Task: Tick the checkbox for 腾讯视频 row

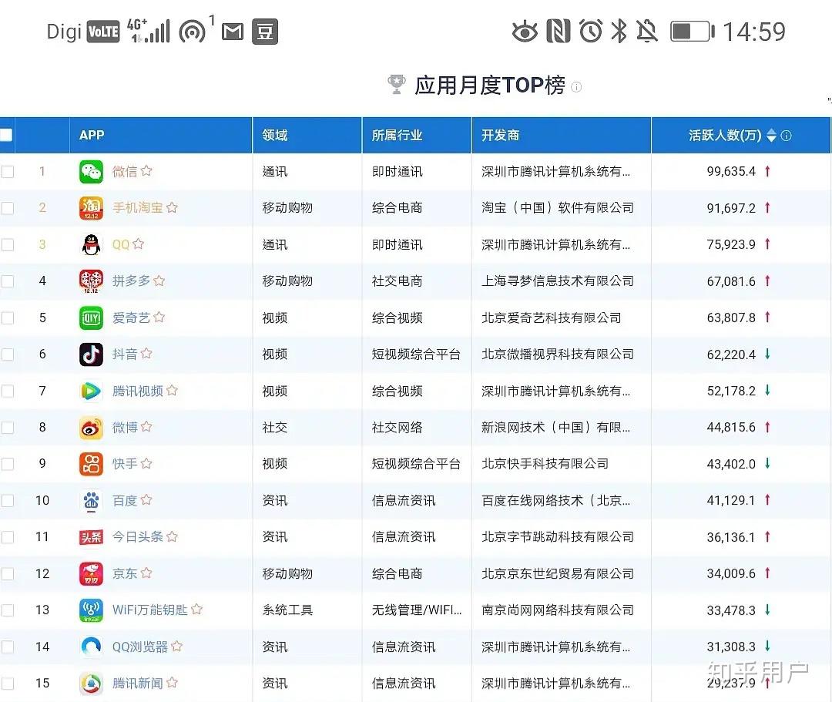Action: (x=8, y=391)
